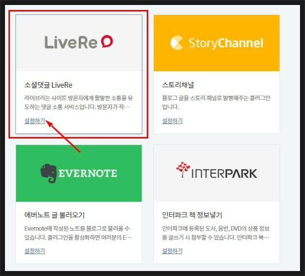
Task: Open 설정하기 link under 소셜댓글 LiveRe
Action: [34, 121]
